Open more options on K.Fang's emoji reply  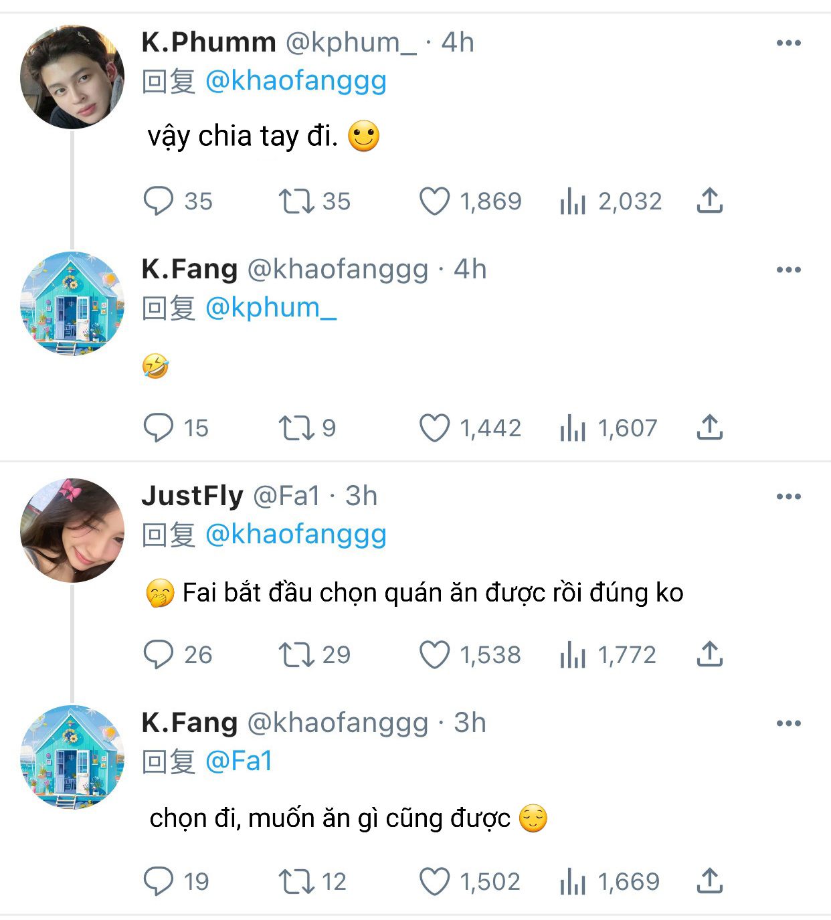pyautogui.click(x=788, y=270)
